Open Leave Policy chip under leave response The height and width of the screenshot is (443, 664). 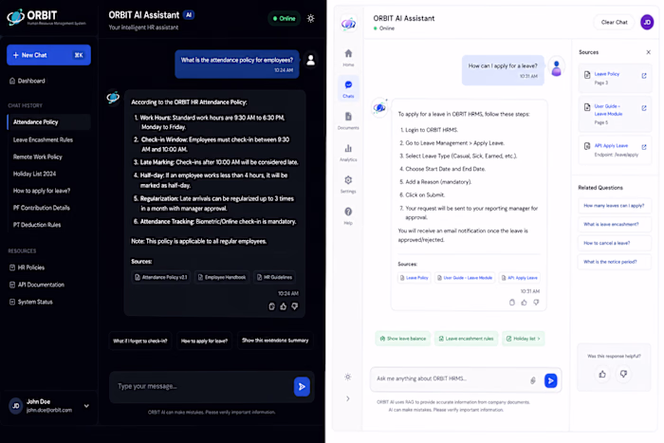click(414, 278)
